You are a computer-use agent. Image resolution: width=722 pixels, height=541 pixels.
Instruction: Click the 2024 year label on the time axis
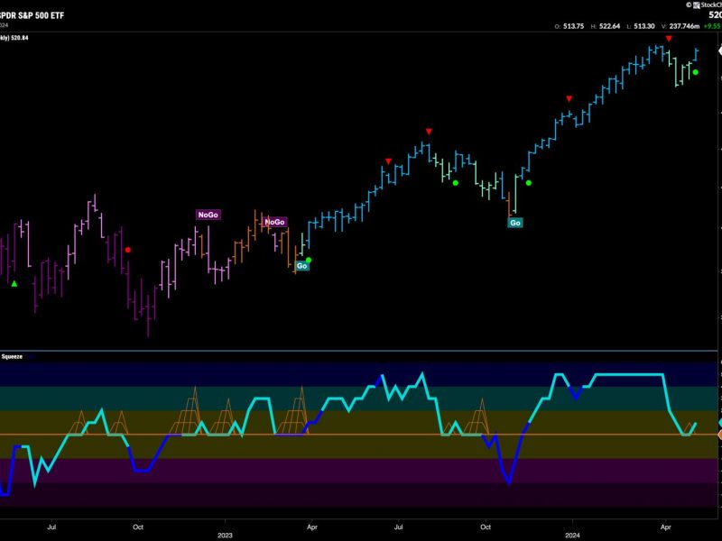(572, 536)
